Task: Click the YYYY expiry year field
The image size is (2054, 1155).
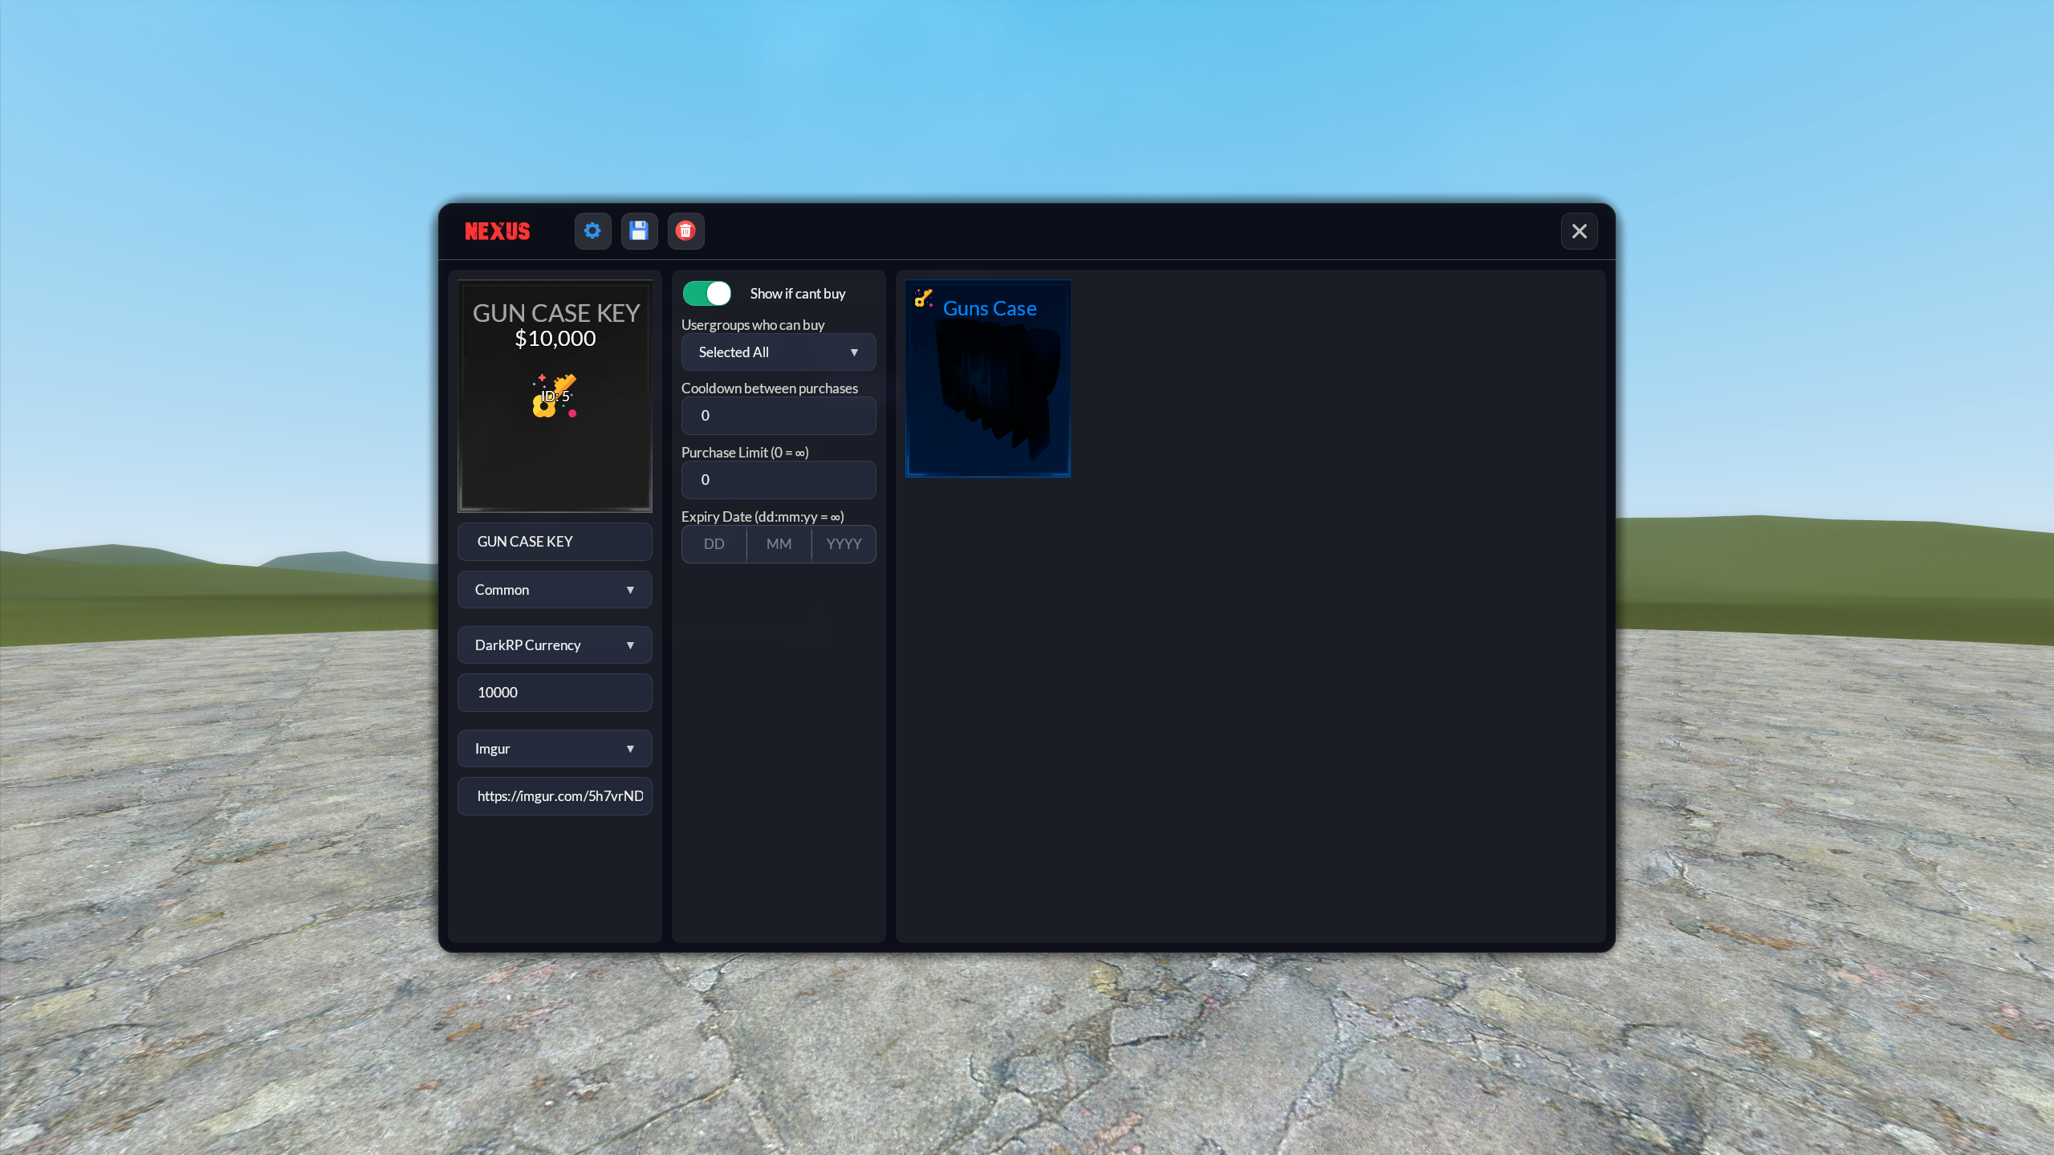Action: 844,544
